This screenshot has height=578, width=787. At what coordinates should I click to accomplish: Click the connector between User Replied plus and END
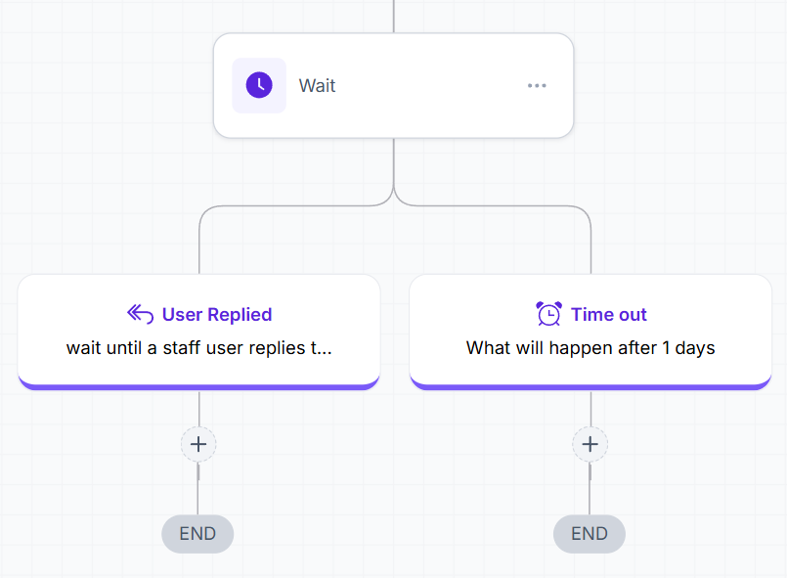coord(197,489)
